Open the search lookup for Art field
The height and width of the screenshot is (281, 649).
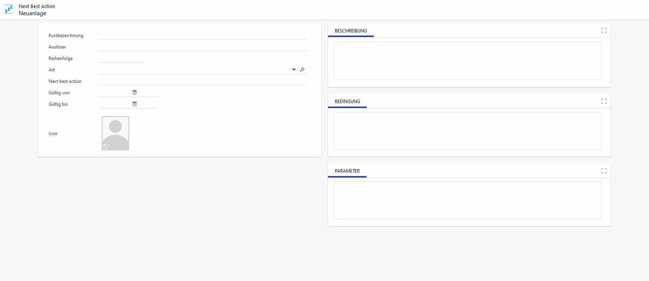pyautogui.click(x=302, y=69)
